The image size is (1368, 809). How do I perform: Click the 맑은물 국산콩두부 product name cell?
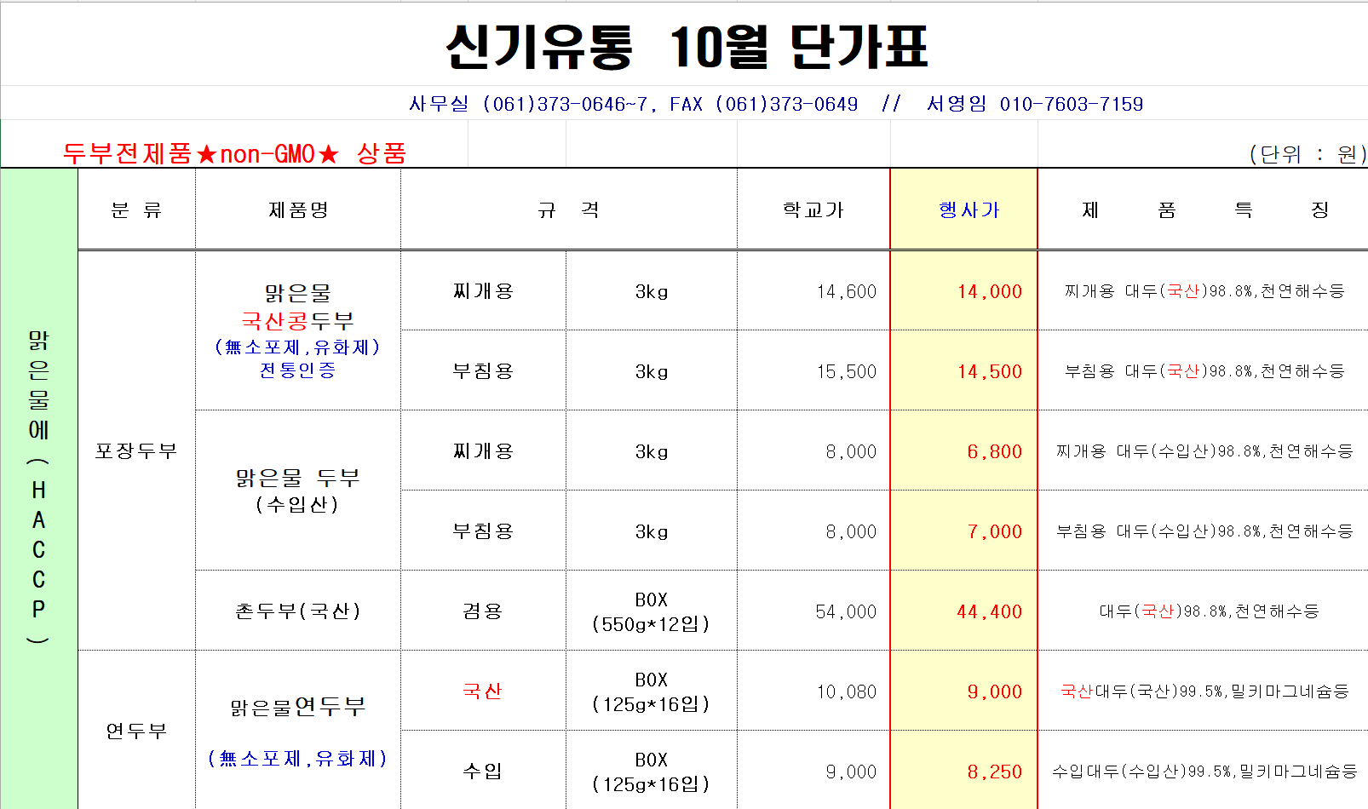point(298,330)
